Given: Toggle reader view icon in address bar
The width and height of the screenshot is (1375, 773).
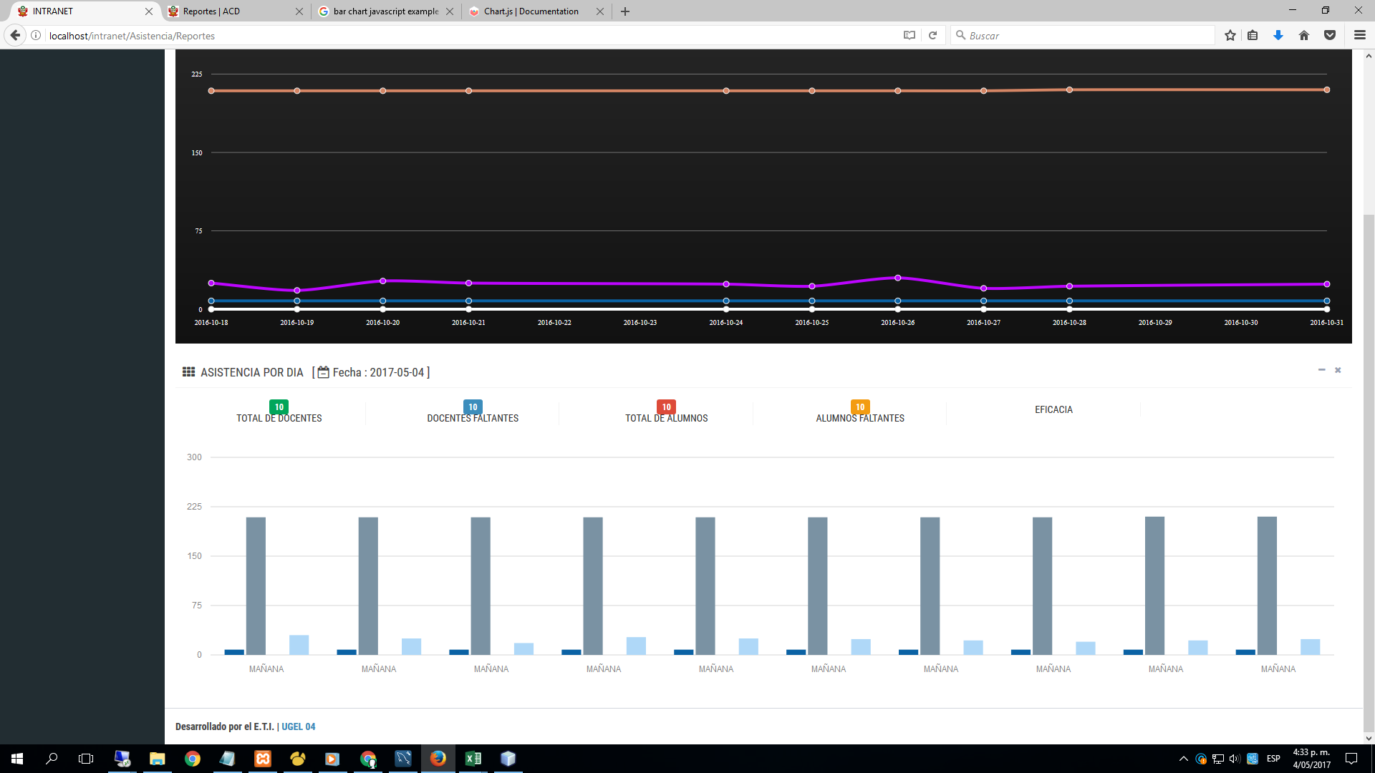Looking at the screenshot, I should (910, 35).
